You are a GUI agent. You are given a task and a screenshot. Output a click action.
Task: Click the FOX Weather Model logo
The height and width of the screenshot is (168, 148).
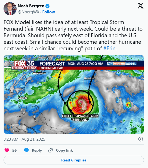[122, 64]
